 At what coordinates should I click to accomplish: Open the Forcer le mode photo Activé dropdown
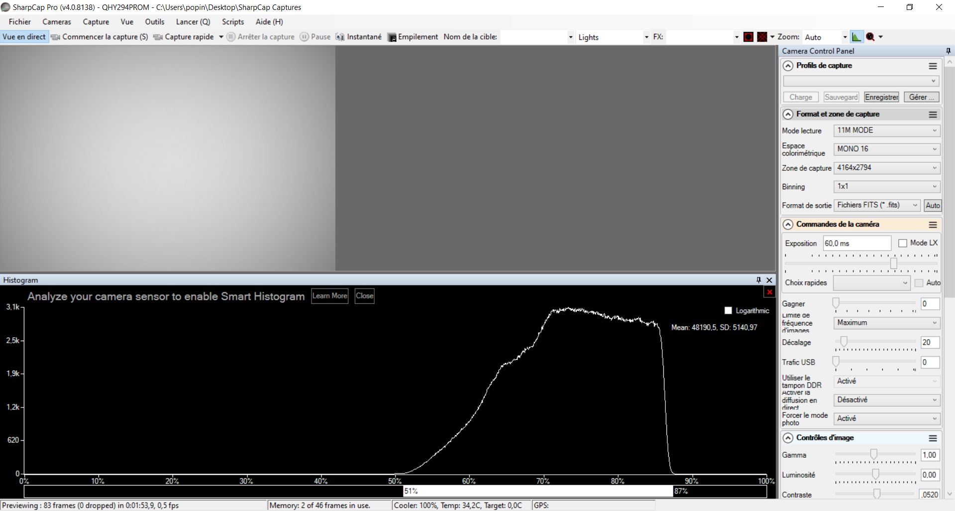coord(887,418)
